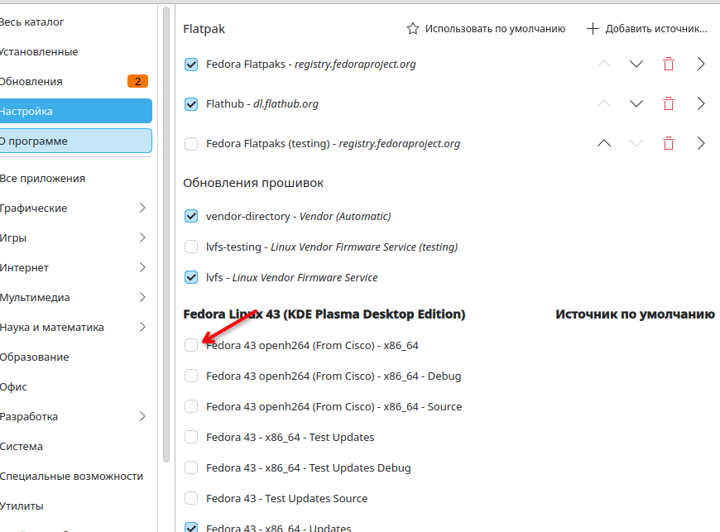The image size is (720, 532).
Task: Click Использовать по умолчанию button
Action: pos(487,29)
